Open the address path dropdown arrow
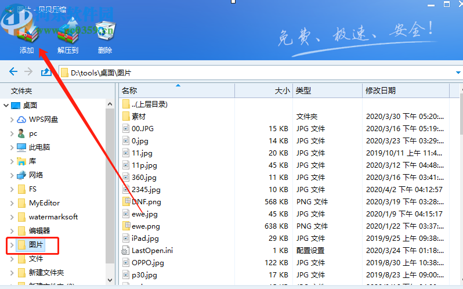The image size is (463, 289). [458, 73]
